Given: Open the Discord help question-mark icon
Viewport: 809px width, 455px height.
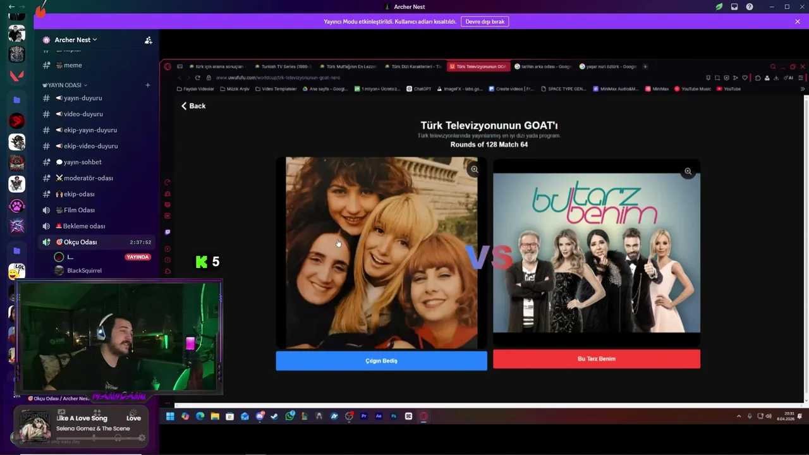Looking at the screenshot, I should 749,7.
